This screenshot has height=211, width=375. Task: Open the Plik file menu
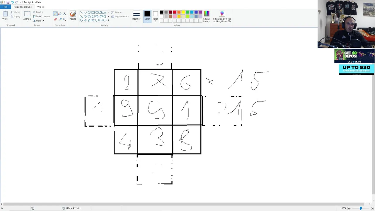(5, 7)
